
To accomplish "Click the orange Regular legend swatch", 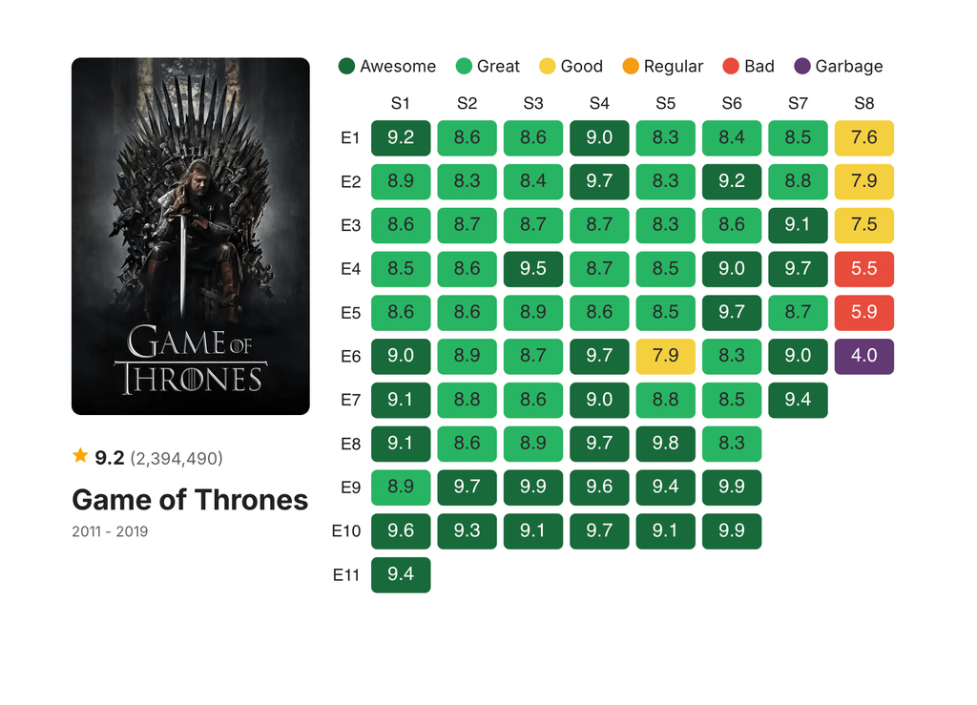I will point(631,66).
